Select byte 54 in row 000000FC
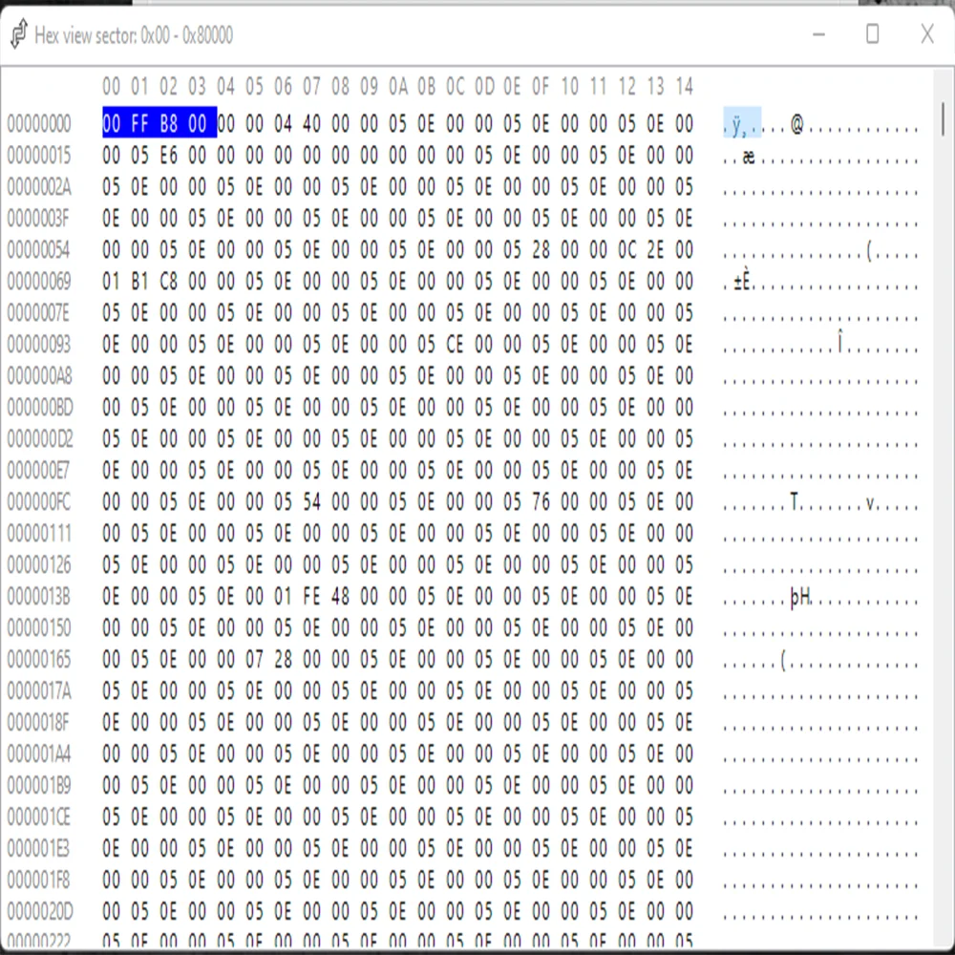Image resolution: width=955 pixels, height=955 pixels. [312, 501]
